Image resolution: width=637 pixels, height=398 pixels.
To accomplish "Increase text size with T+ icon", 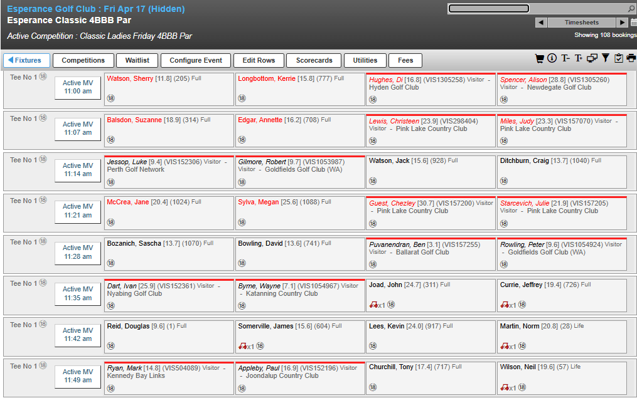I will click(579, 58).
